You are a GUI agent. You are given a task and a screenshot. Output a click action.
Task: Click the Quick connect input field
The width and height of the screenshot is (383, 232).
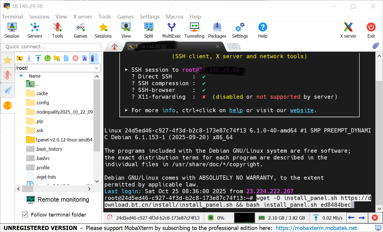pos(51,47)
